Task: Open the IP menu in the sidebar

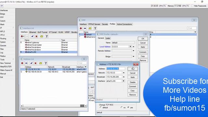Action: click(1, 28)
